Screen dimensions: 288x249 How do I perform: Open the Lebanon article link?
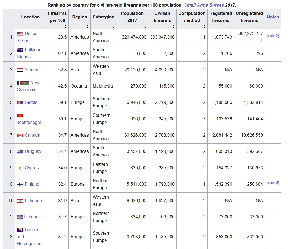click(x=33, y=201)
